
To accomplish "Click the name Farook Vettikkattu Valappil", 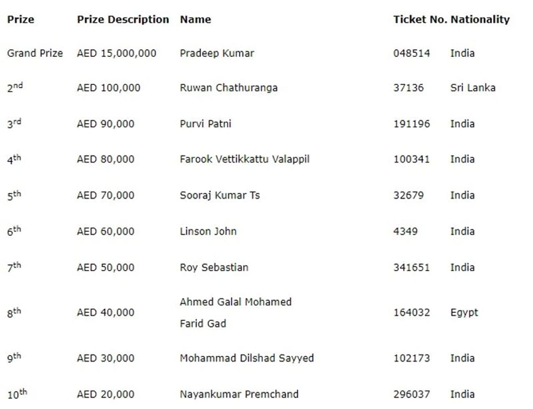I will [244, 159].
